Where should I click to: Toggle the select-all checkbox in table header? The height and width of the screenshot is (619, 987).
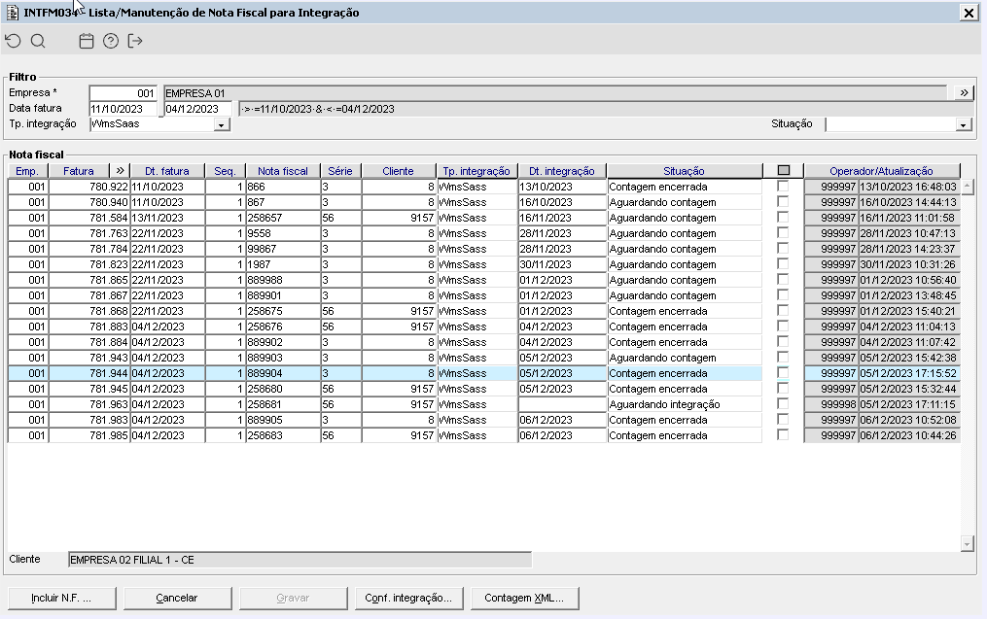point(783,170)
